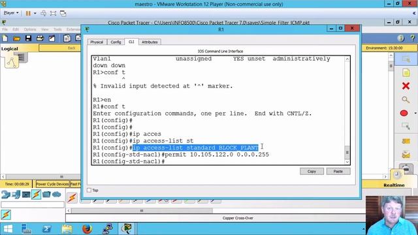Launch PowerShell from taskbar
Image resolution: width=418 pixels, height=235 pixels.
coord(46,229)
